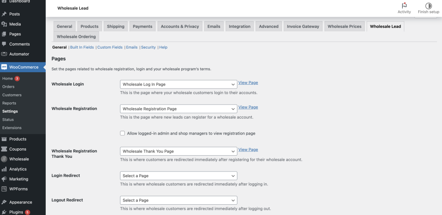The width and height of the screenshot is (442, 215).
Task: Open the Custom Fields sub-section link
Action: 110,47
